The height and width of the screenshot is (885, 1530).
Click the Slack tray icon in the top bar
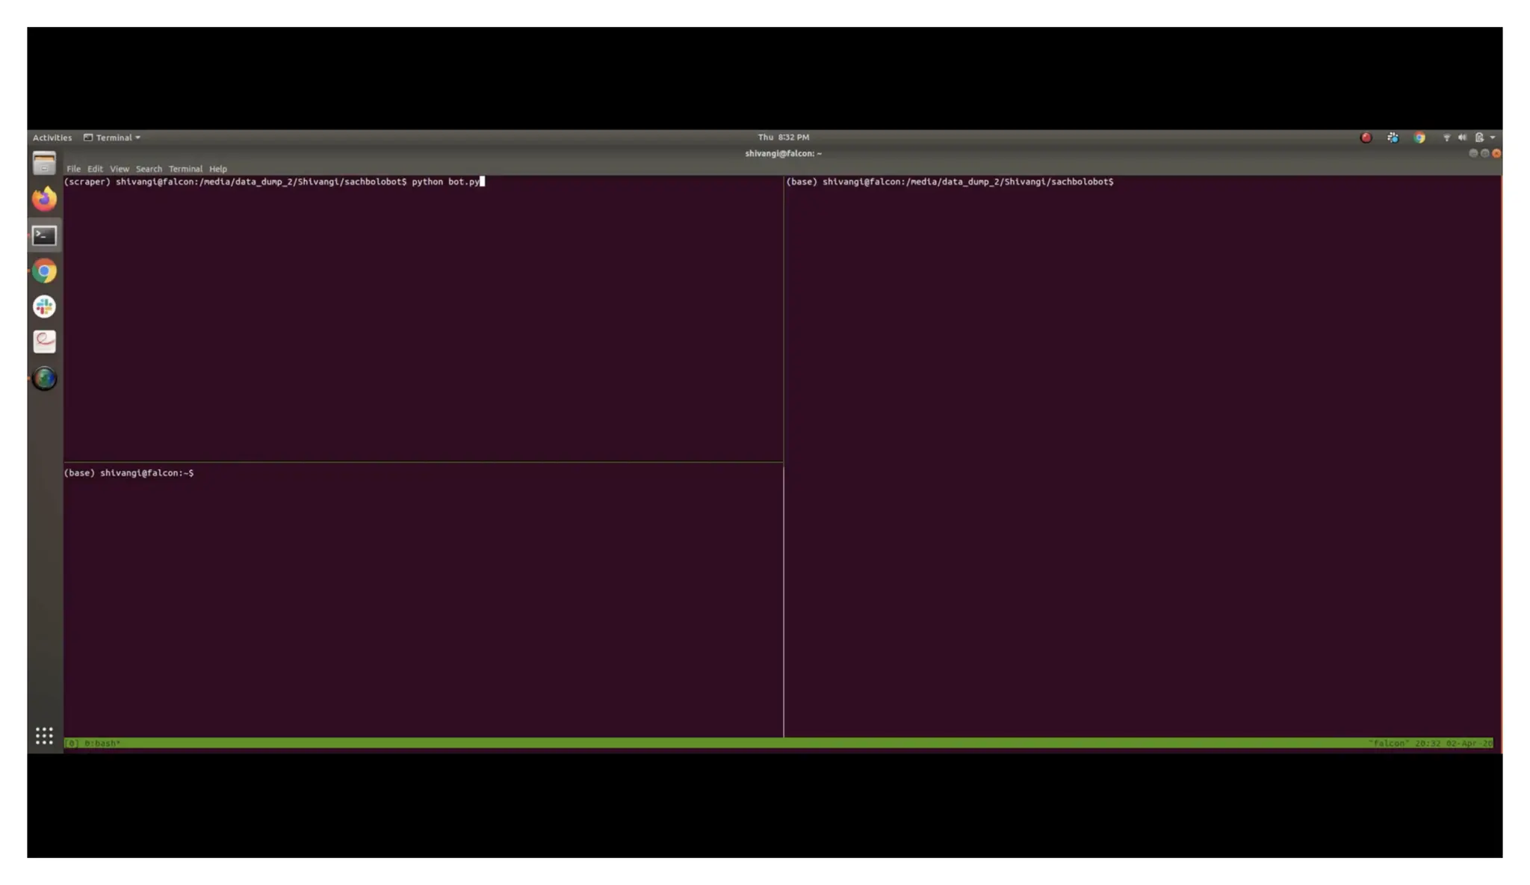[x=1393, y=138]
